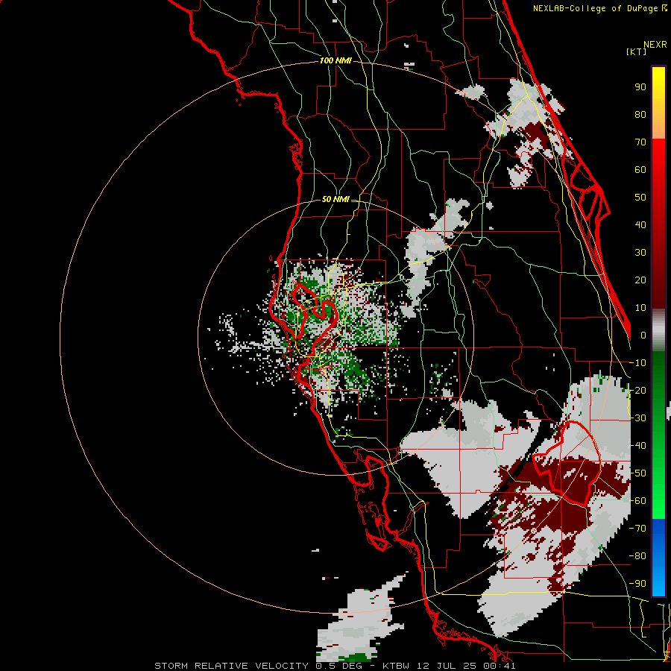Click the NEXLAB-College of DuPage header text
This screenshot has height=671, width=671.
[599, 8]
